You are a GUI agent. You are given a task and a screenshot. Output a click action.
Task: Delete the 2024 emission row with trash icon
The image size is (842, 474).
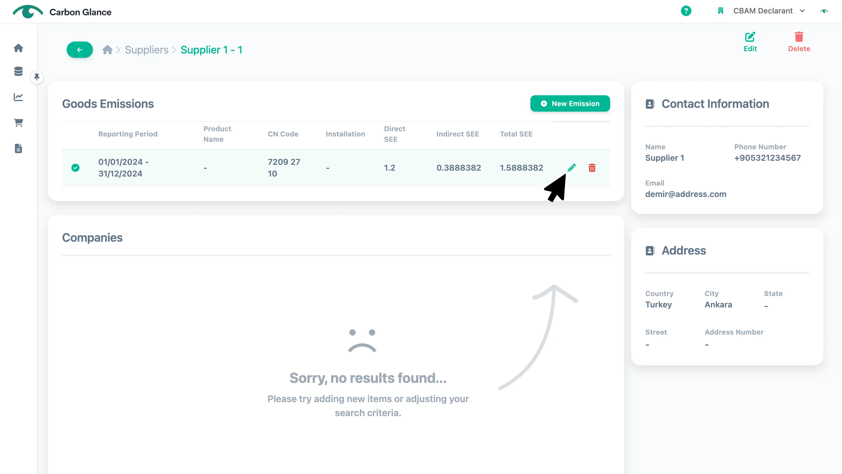(592, 168)
